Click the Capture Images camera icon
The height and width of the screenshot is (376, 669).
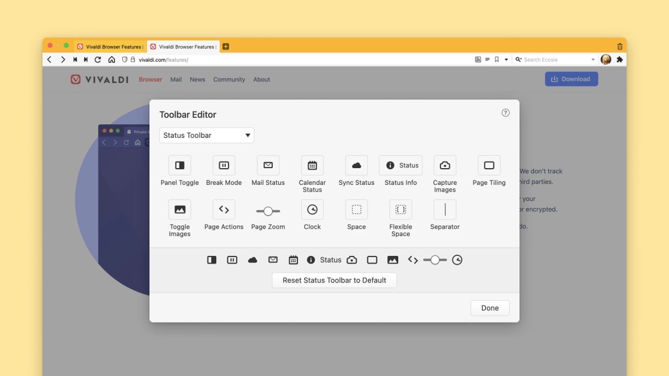(445, 165)
